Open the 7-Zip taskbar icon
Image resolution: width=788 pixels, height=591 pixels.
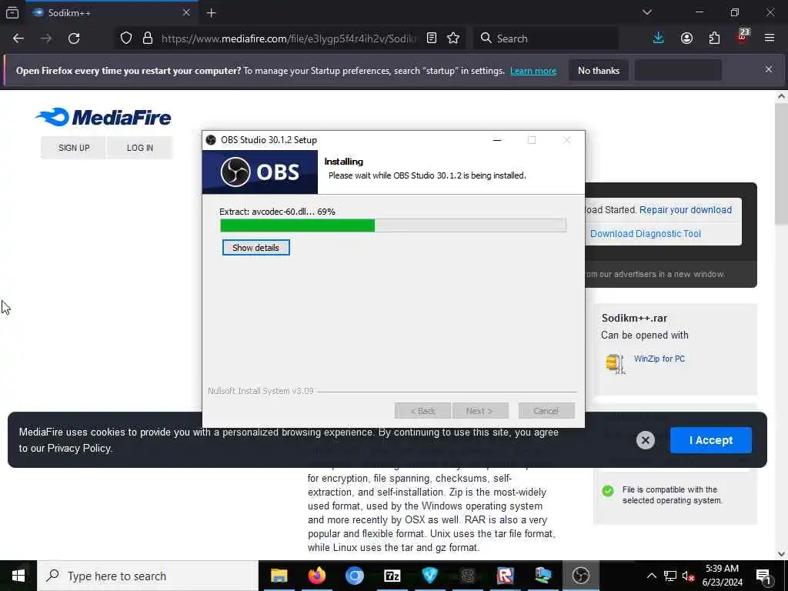[392, 576]
